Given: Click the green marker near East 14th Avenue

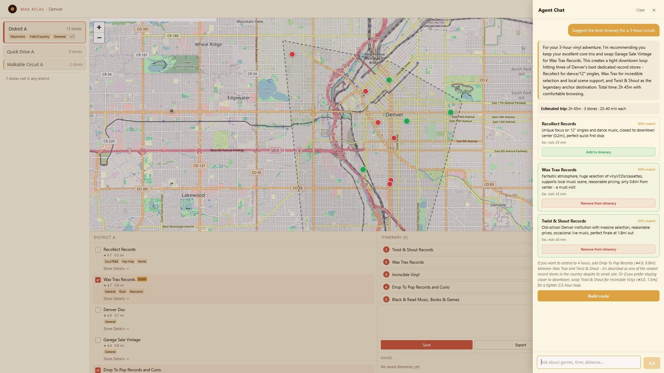Looking at the screenshot, I should coord(451,112).
